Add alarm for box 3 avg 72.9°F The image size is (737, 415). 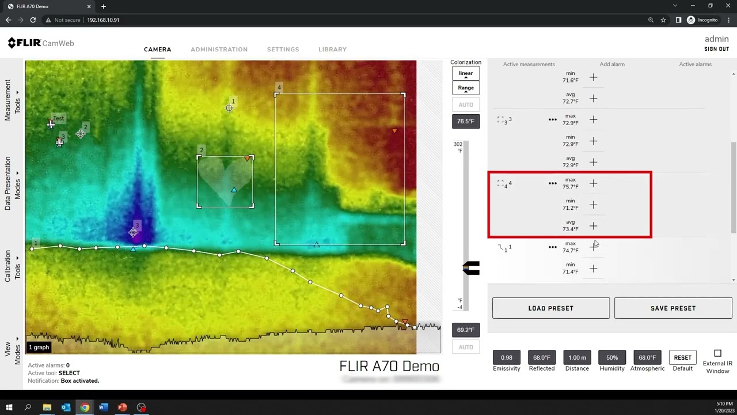[x=593, y=162]
